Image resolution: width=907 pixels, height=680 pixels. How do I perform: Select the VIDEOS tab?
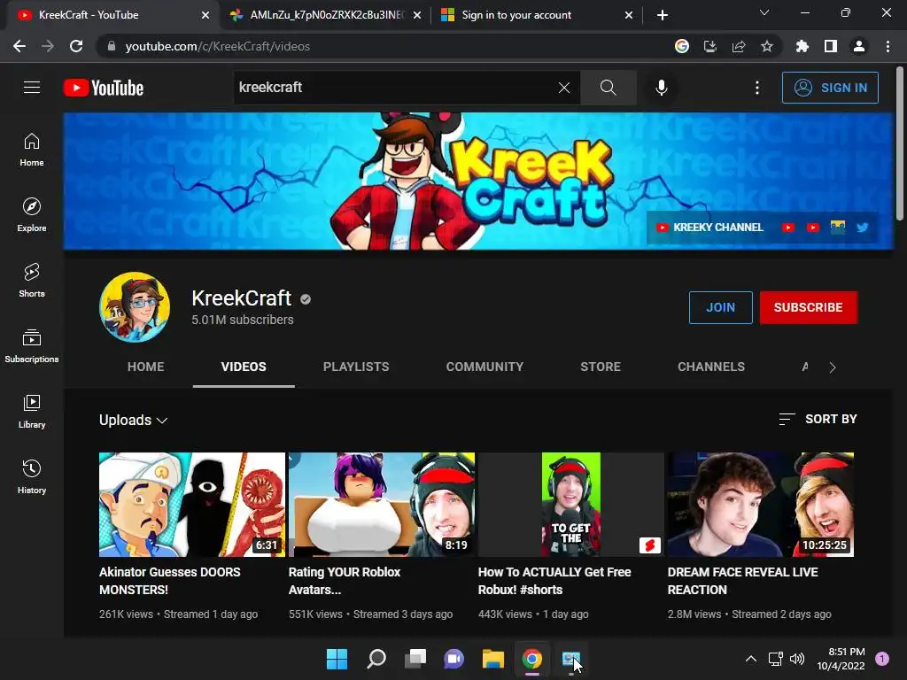pyautogui.click(x=244, y=367)
